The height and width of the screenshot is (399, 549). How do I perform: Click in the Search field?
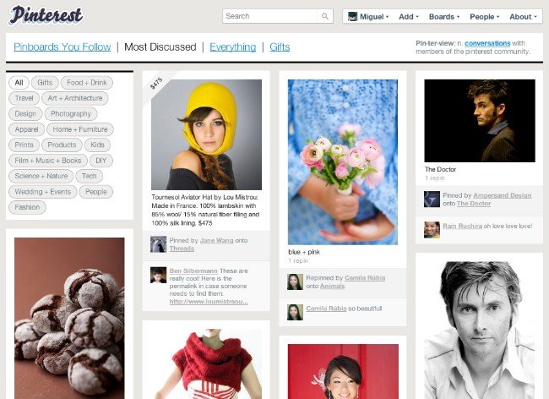click(270, 16)
